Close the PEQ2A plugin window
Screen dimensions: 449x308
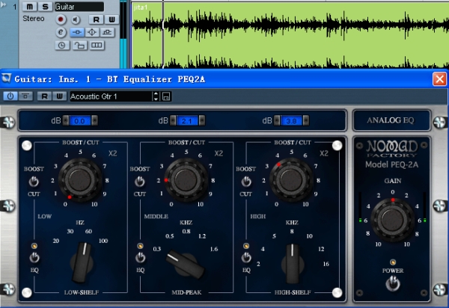click(439, 79)
